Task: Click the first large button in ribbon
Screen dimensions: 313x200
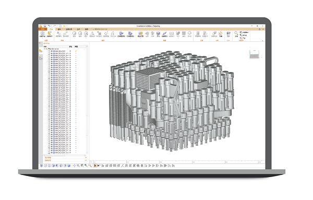Action: click(42, 34)
